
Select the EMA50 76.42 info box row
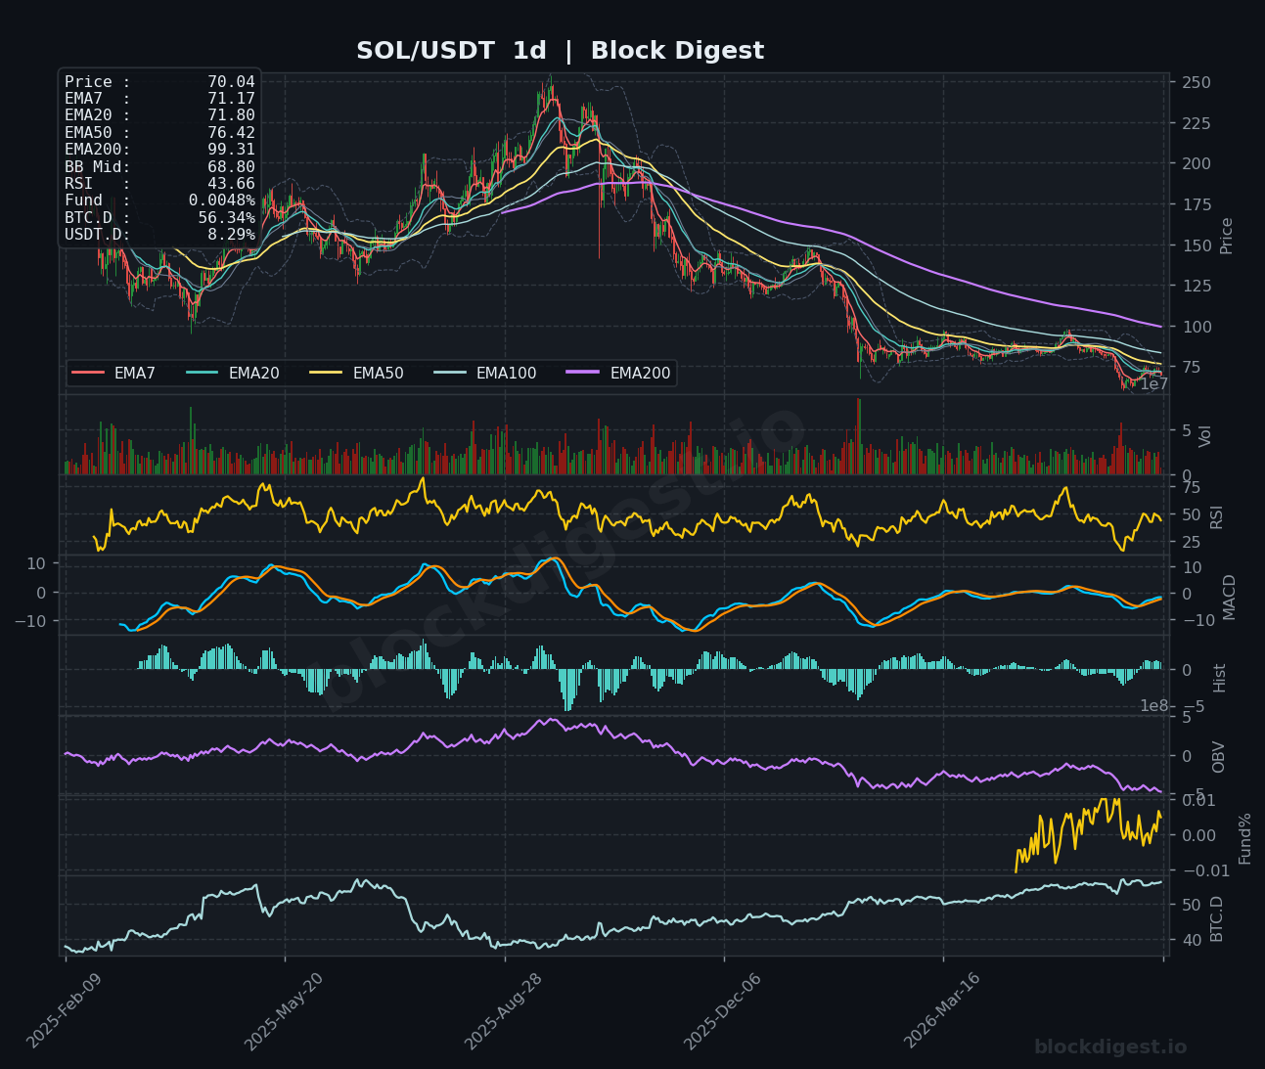tap(159, 133)
